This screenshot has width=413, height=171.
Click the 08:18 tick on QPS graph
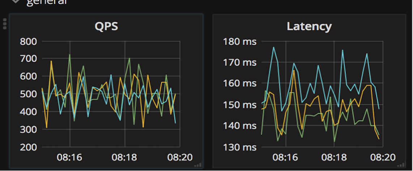[x=125, y=158]
